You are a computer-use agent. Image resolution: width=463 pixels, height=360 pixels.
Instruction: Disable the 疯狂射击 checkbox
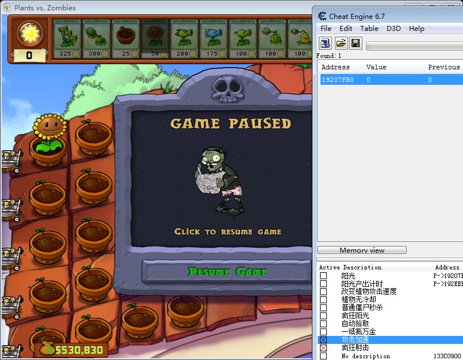point(323,348)
